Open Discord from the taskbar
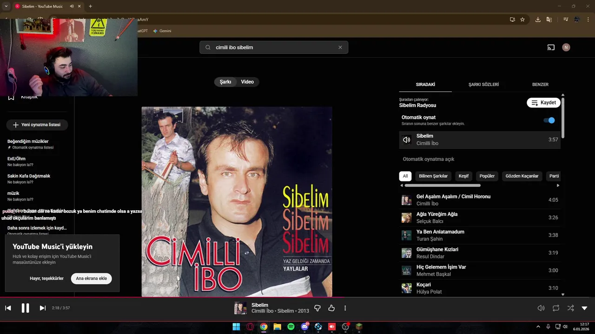Image resolution: width=595 pixels, height=334 pixels. click(304, 327)
